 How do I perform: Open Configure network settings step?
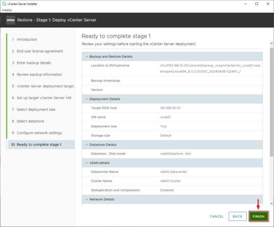(39, 133)
